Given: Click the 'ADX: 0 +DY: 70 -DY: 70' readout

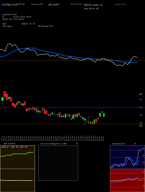Looking at the screenshot, I should pos(14,147).
